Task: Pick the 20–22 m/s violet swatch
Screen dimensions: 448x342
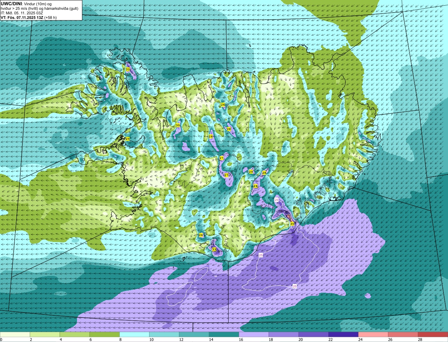Action: click(314, 335)
